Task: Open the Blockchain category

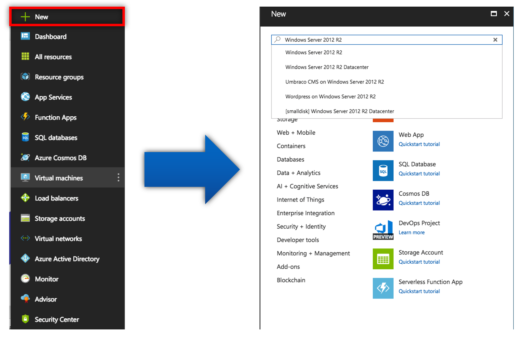Action: 291,280
